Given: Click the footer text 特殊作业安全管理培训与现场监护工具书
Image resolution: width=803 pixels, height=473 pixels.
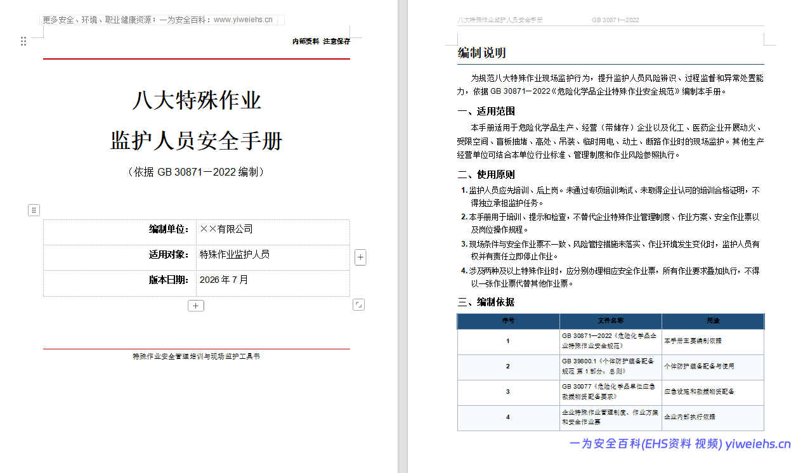Looking at the screenshot, I should (197, 356).
